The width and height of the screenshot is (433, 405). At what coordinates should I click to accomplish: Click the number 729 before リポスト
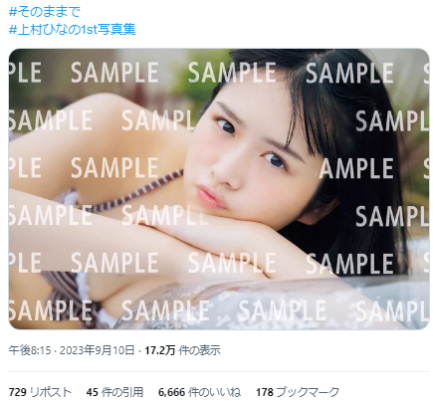coord(18,392)
